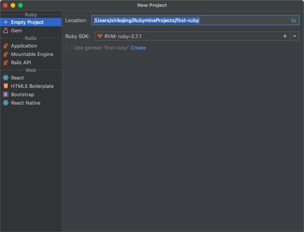
Task: Click the Gem package icon
Action: 6,30
